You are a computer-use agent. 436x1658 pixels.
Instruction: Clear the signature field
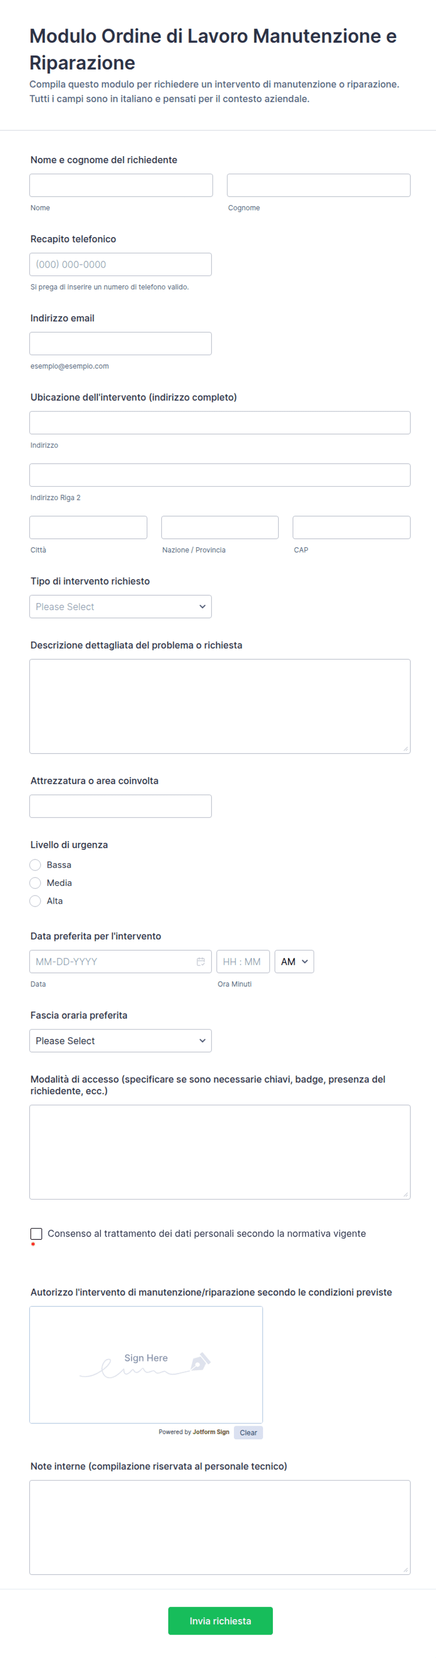coord(248,1432)
